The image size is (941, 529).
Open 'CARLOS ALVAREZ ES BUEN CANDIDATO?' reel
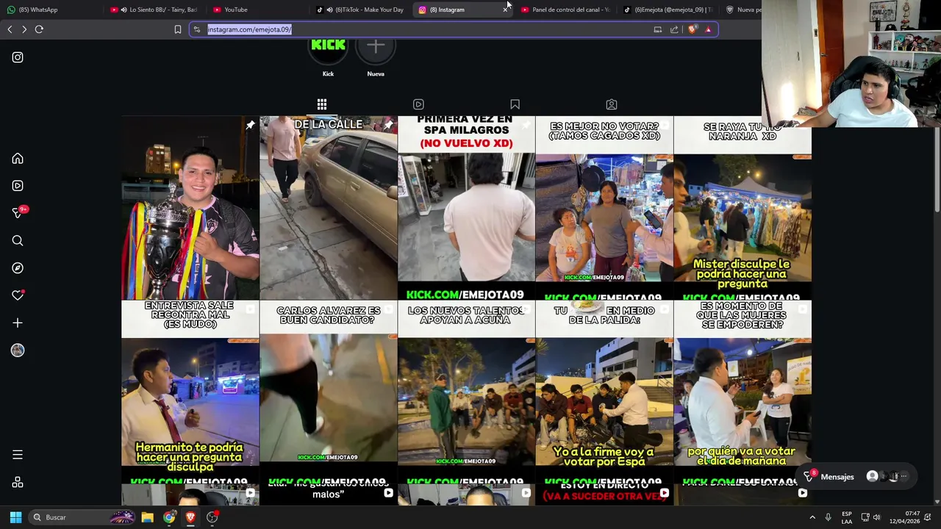point(329,392)
